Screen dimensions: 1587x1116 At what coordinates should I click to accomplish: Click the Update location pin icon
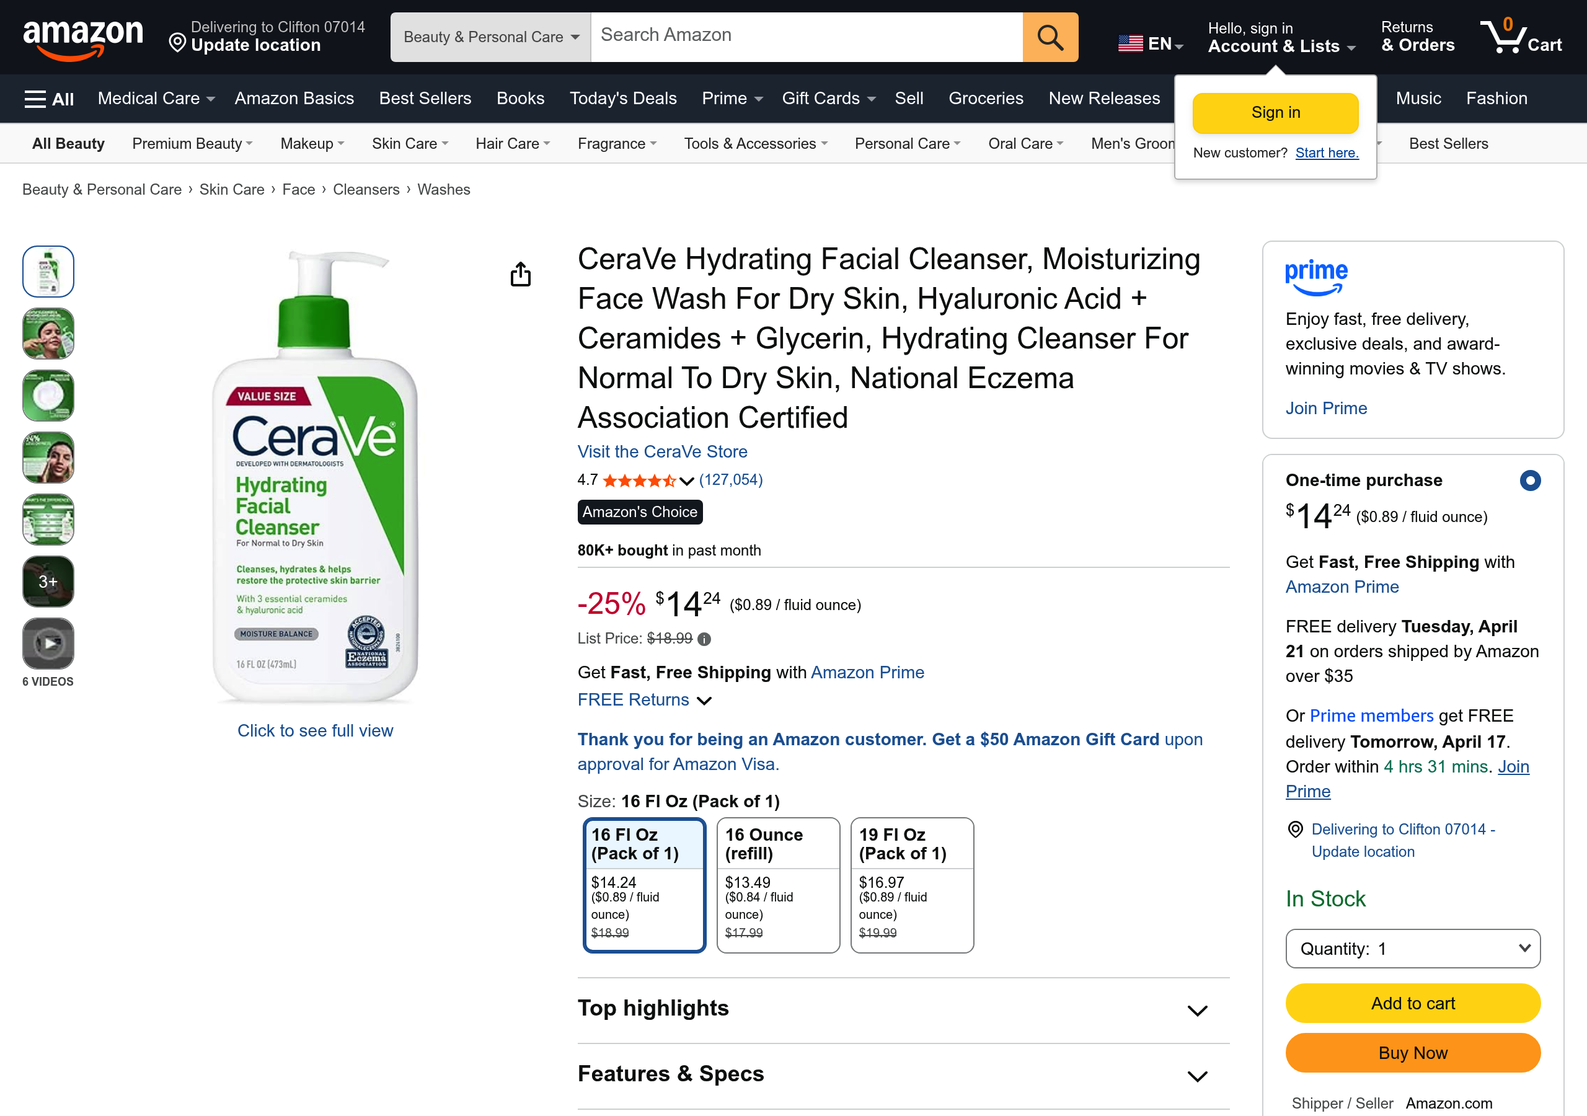(x=178, y=44)
